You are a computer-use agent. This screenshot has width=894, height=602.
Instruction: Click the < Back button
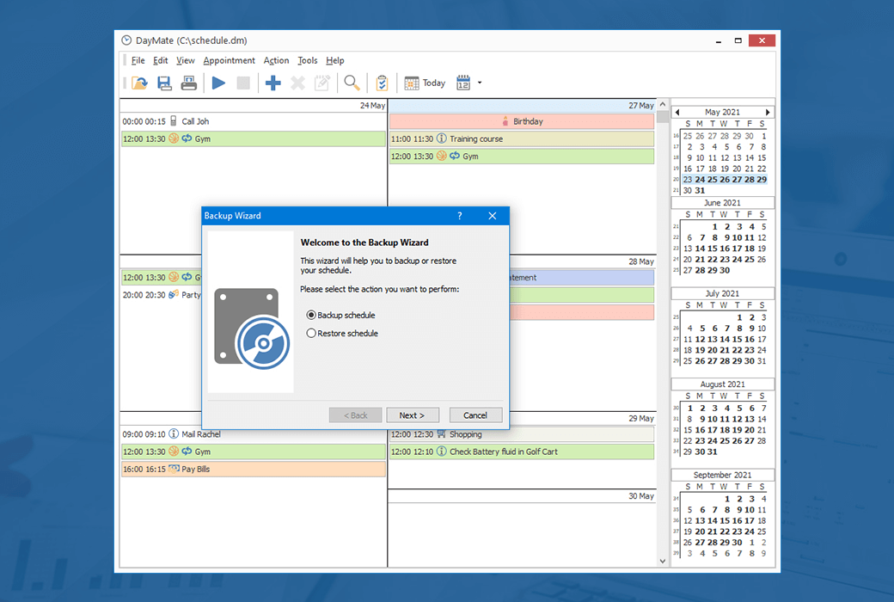[355, 415]
